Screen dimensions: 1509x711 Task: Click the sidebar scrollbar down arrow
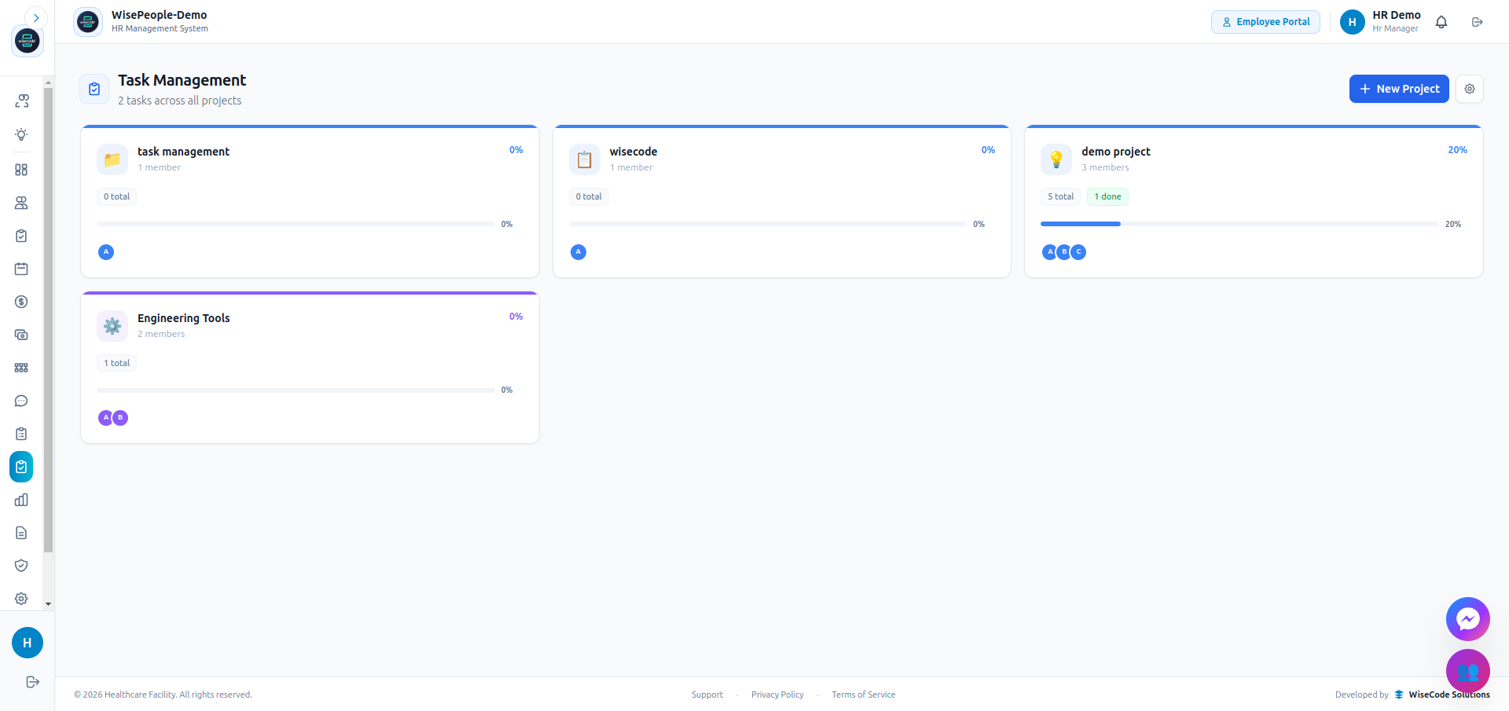49,604
